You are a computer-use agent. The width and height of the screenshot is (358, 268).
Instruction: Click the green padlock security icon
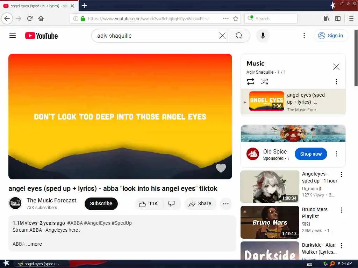(83, 18)
